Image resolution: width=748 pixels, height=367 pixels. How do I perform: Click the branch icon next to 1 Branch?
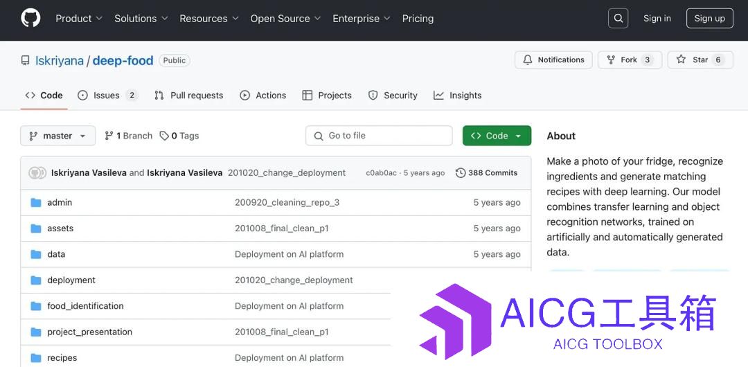(109, 136)
